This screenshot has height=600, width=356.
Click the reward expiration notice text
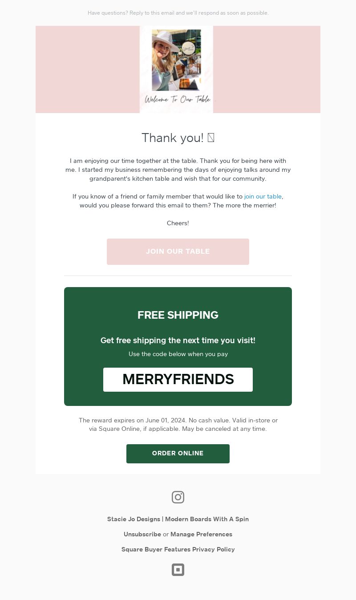click(178, 425)
